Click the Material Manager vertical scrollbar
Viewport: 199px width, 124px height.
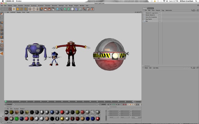pos(106,115)
